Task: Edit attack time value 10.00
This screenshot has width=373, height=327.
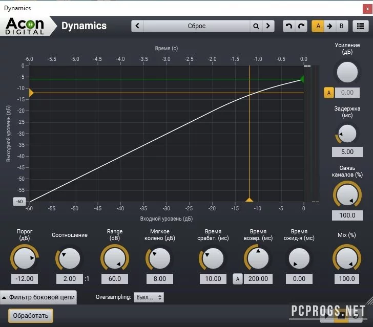Action: (x=213, y=279)
